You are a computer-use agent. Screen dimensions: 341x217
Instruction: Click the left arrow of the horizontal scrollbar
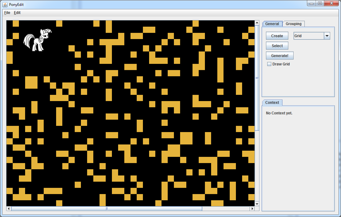tap(8, 209)
